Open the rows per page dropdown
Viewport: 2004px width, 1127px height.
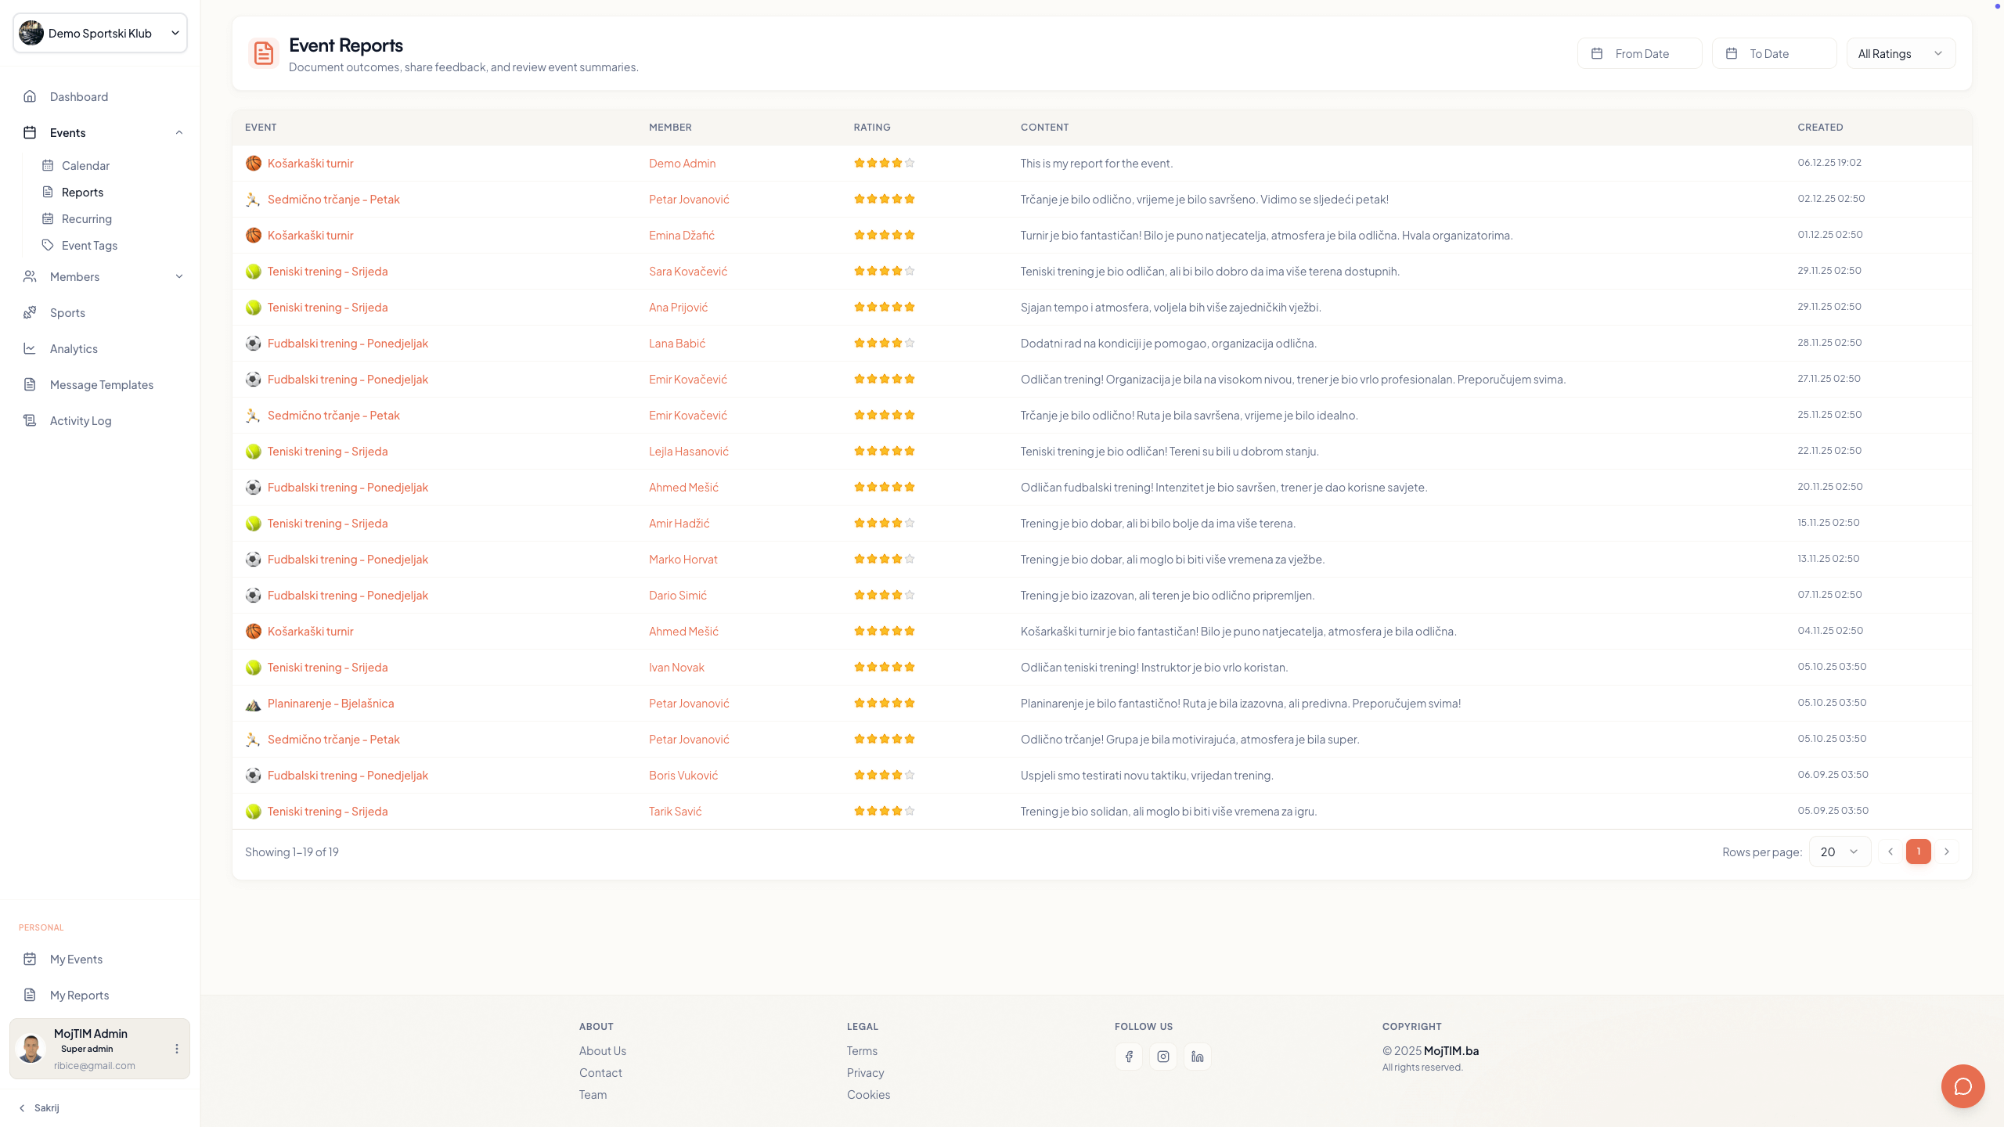pyautogui.click(x=1839, y=852)
